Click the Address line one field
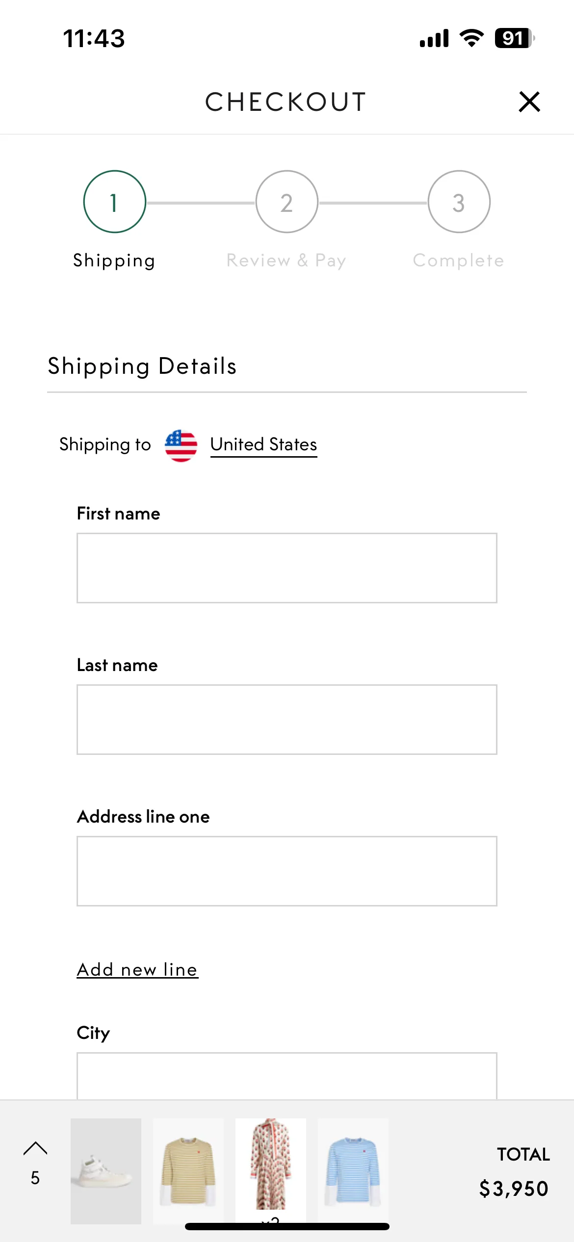 (x=287, y=871)
